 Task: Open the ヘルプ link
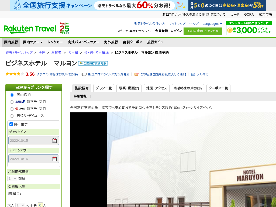click(x=194, y=24)
